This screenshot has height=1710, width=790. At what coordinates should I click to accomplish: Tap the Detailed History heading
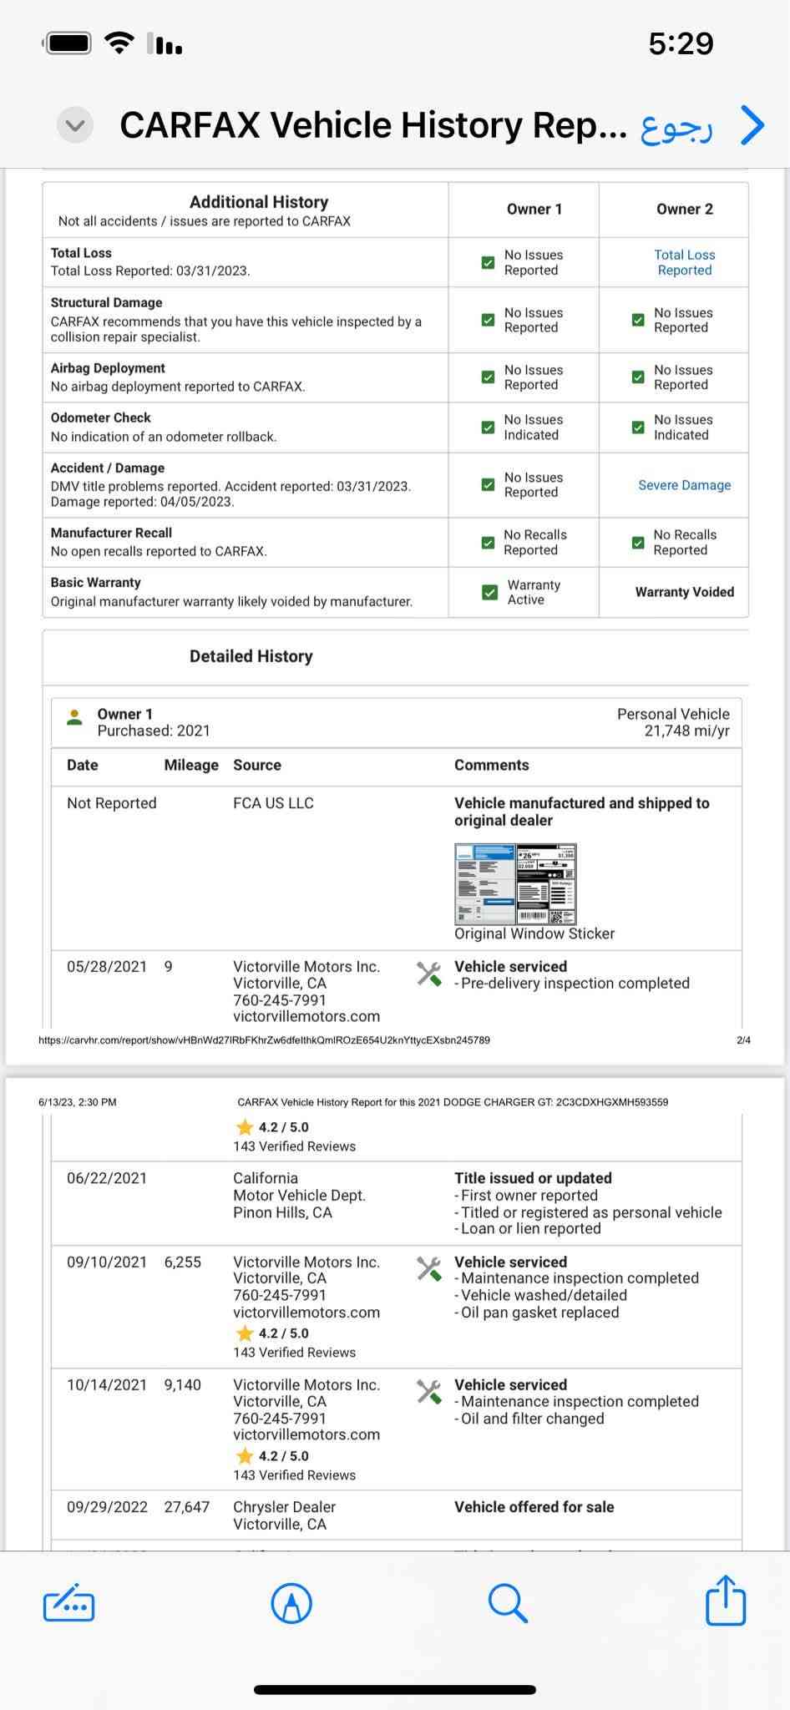251,656
